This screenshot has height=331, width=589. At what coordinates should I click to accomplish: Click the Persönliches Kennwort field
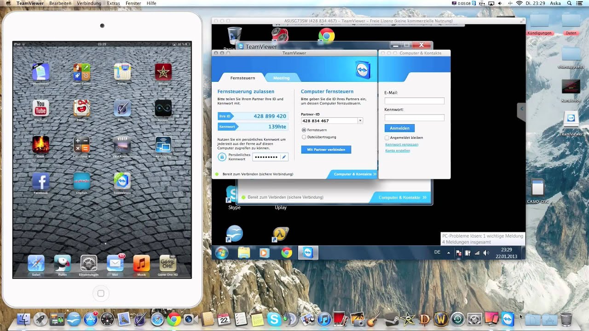click(x=267, y=157)
